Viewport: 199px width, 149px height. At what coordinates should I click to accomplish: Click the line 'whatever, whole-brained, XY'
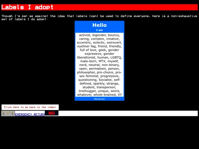[99, 95]
